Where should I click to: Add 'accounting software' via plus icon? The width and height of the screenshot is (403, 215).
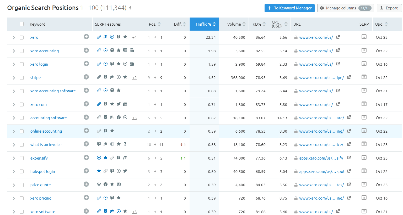click(x=86, y=117)
